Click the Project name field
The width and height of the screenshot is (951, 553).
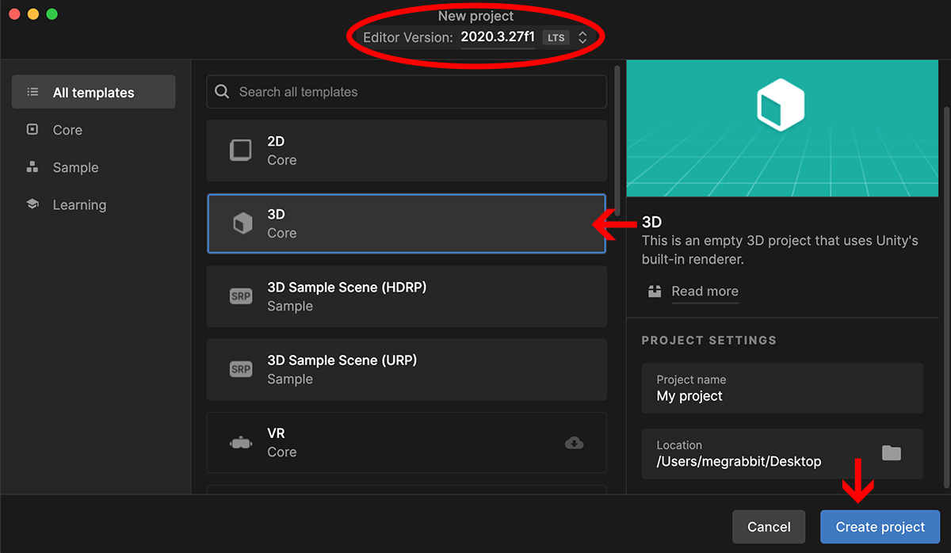tap(781, 388)
